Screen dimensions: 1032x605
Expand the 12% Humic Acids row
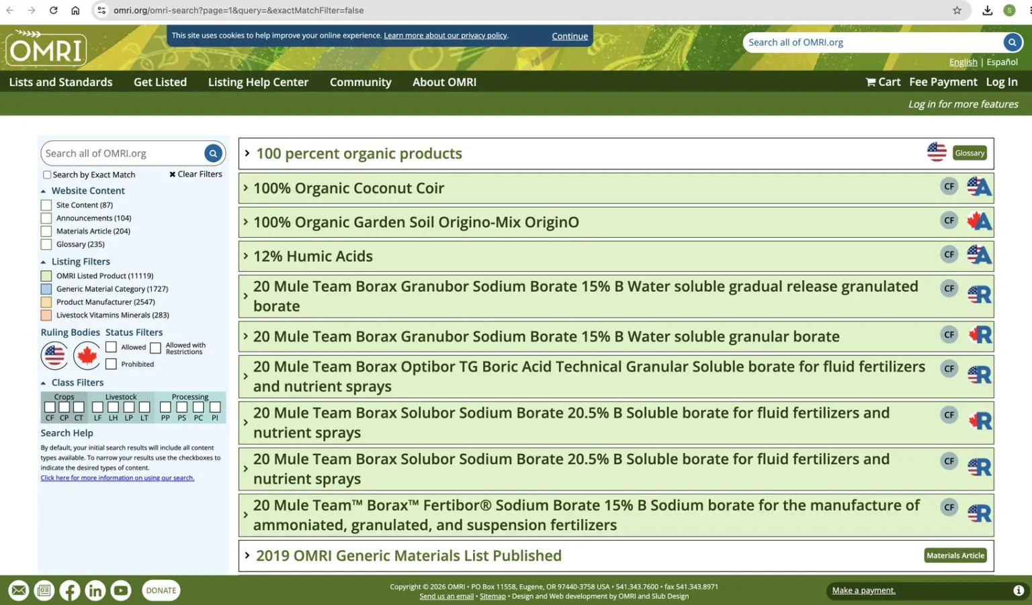[246, 256]
